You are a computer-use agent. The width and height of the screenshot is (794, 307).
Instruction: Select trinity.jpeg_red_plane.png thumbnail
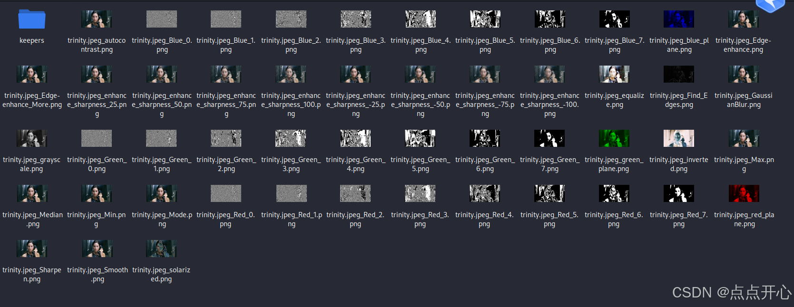pos(744,193)
